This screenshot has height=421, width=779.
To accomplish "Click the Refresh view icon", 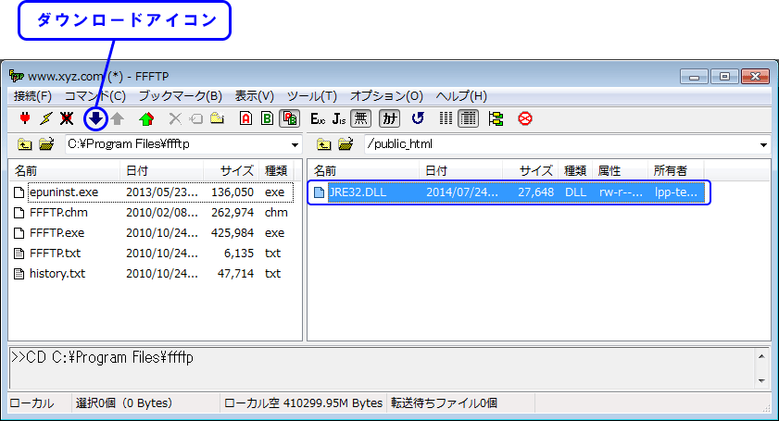I will pyautogui.click(x=418, y=118).
